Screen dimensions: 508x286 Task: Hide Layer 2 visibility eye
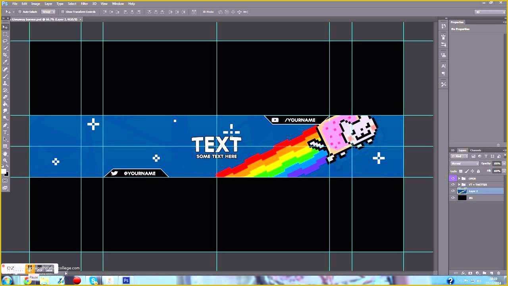[453, 191]
